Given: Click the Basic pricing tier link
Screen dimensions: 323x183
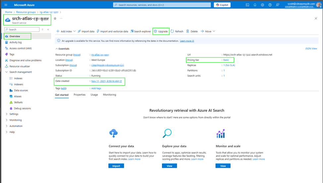Looking at the screenshot, I should [226, 60].
